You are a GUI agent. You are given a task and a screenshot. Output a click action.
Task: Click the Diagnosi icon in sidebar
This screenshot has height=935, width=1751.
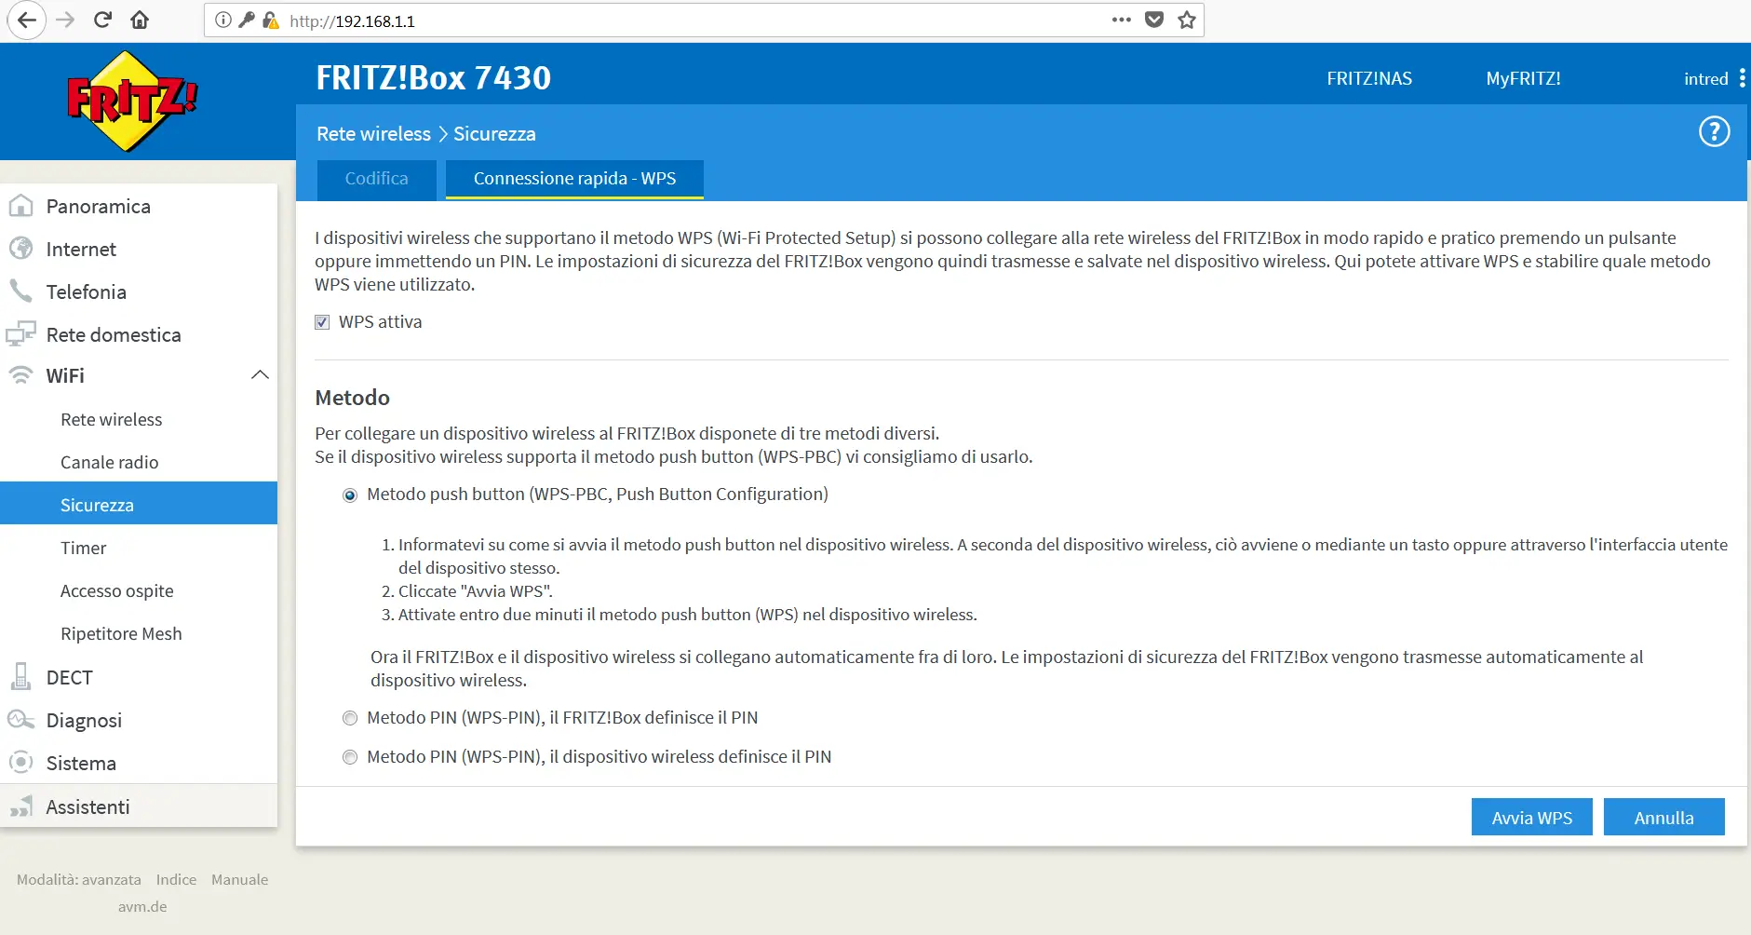[20, 720]
